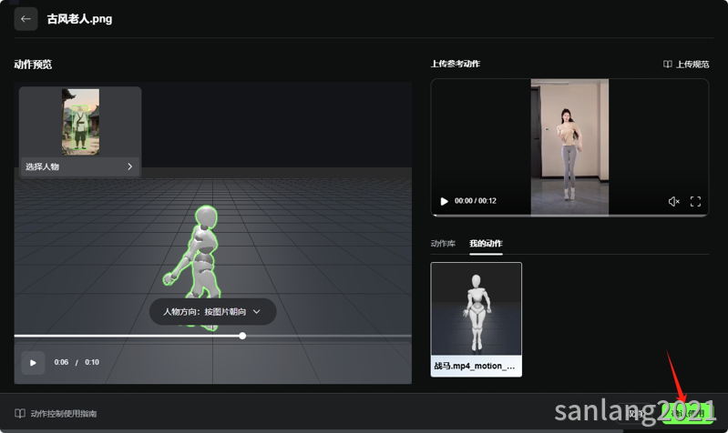Click the 0:06 / 0:10 preview time readout
The width and height of the screenshot is (728, 433).
77,362
